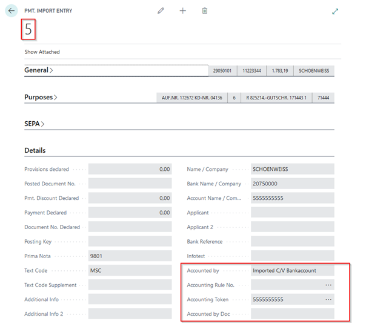Select the Accounted by field
The height and width of the screenshot is (323, 366).
click(x=292, y=270)
